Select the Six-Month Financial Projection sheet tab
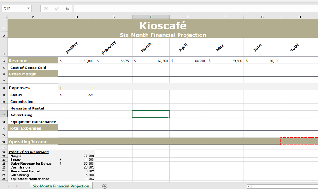Viewport: 318px width, 189px height. click(x=61, y=186)
